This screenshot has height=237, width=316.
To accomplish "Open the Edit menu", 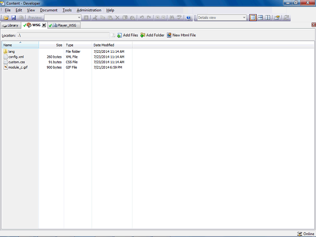I will (19, 10).
